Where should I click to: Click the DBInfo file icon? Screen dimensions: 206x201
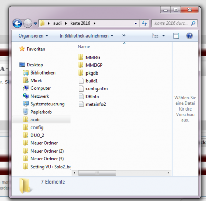coord(81,96)
